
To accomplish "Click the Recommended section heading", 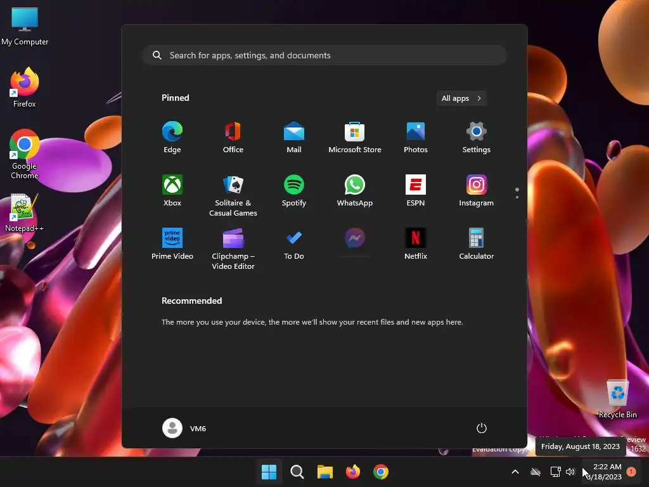I will click(x=191, y=301).
